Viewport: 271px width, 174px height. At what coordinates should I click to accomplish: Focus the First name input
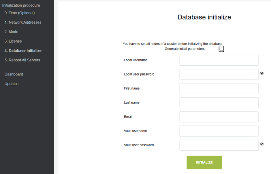(x=219, y=88)
